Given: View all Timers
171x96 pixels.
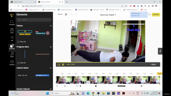Looking at the screenshot, I should [21, 42].
